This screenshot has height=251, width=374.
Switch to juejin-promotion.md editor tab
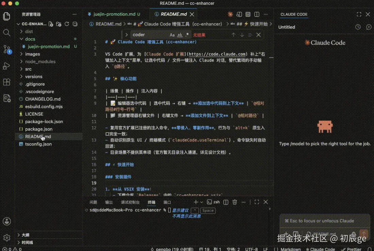(x=115, y=14)
